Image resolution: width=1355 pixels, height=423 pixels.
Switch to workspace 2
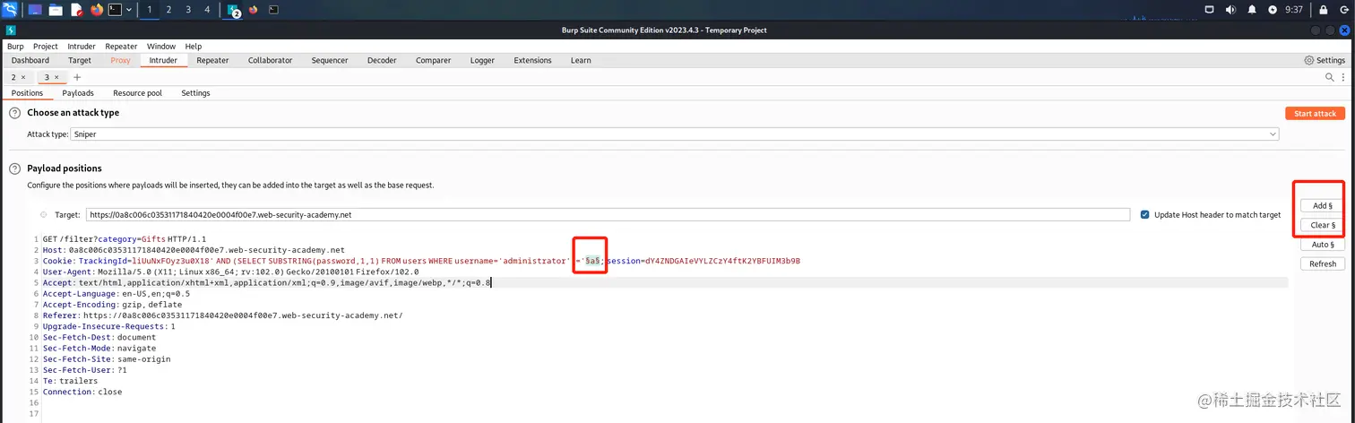(168, 10)
